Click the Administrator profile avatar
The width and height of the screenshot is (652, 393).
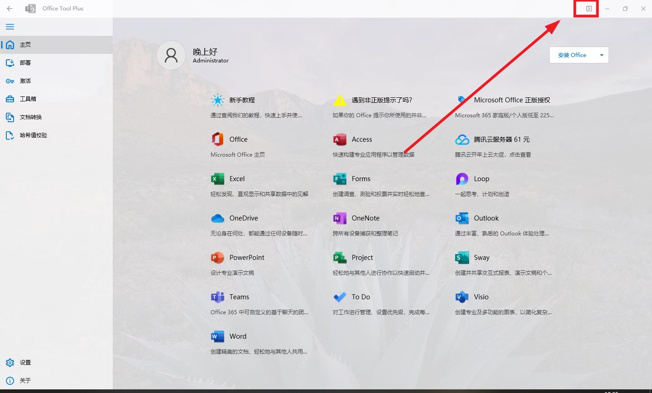click(171, 55)
